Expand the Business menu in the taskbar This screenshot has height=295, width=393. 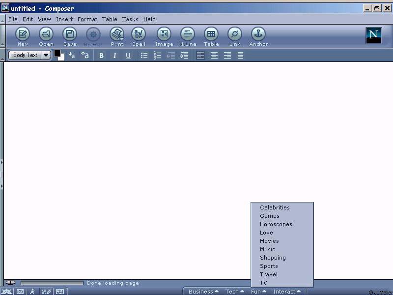coord(203,292)
